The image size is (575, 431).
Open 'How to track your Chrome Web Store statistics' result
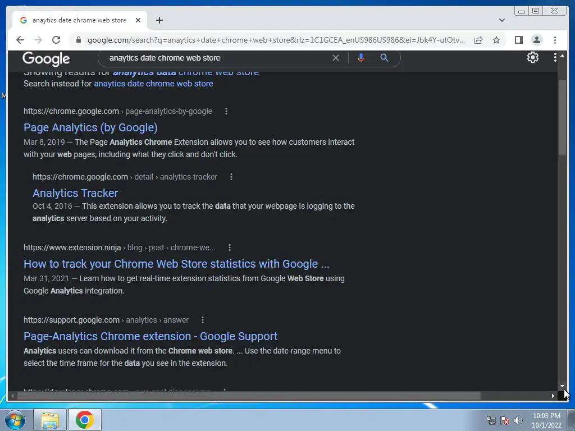point(176,264)
